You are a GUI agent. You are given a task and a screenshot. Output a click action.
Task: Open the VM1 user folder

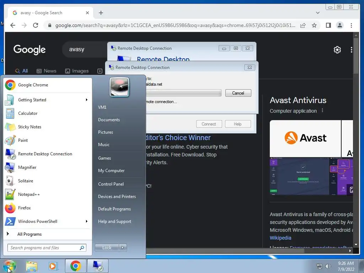(x=102, y=107)
